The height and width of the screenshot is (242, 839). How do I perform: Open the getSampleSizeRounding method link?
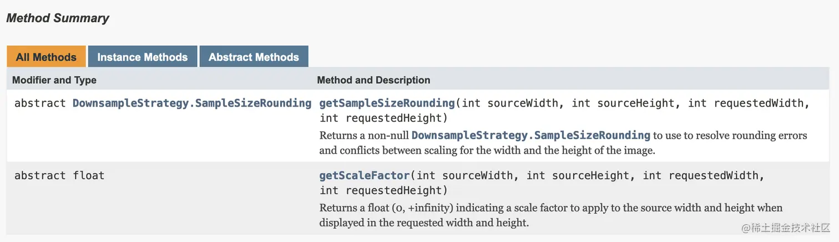(387, 103)
